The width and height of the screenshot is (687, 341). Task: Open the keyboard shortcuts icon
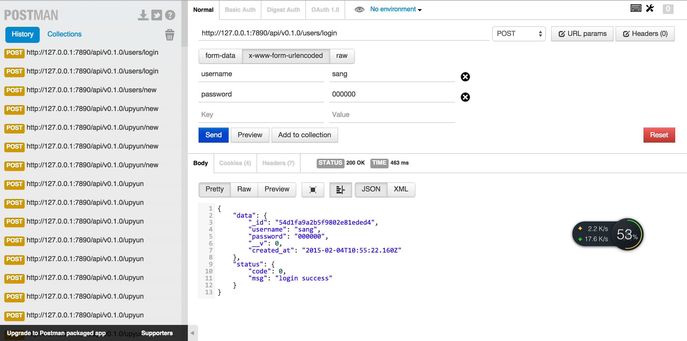(636, 9)
